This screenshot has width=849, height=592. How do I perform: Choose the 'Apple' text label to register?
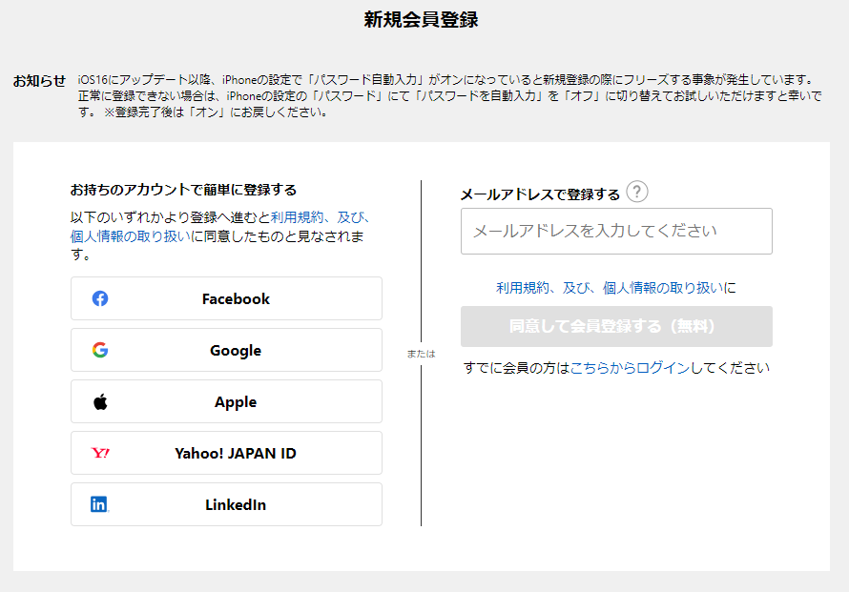pos(236,401)
